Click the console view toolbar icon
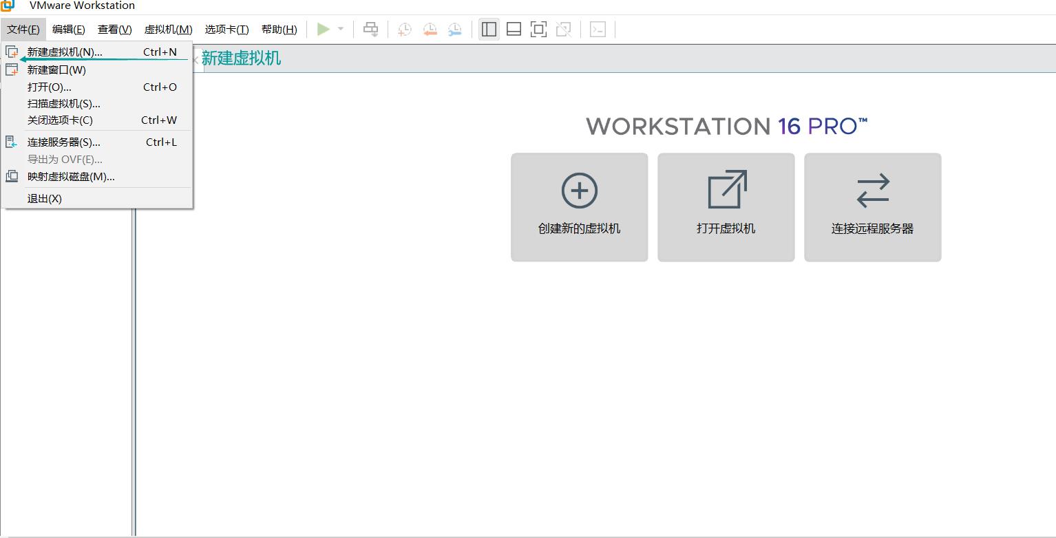 coord(598,29)
